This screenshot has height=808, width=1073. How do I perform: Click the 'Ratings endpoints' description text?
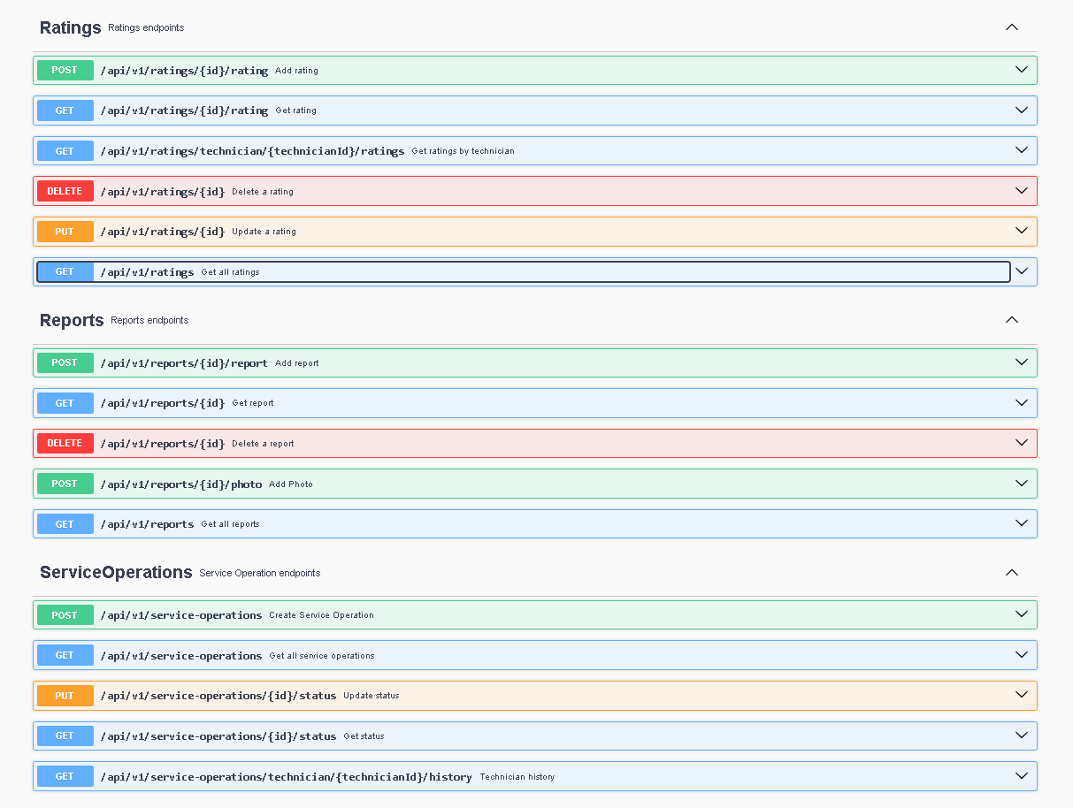(x=146, y=28)
